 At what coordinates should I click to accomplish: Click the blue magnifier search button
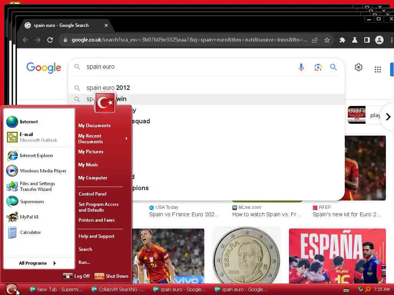(x=334, y=67)
